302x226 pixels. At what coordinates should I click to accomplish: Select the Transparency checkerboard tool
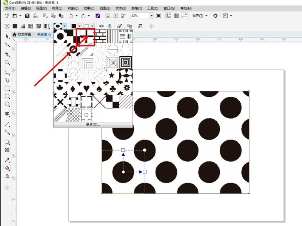[7, 150]
